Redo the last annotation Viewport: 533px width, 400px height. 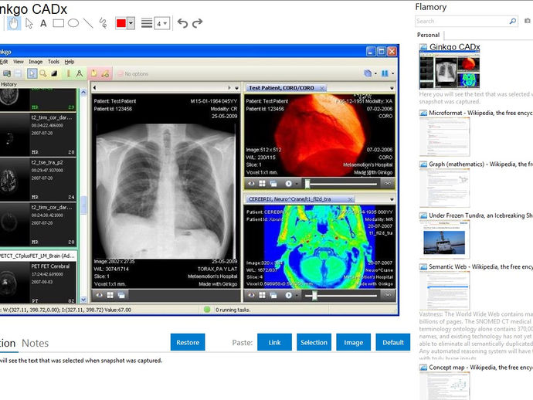pyautogui.click(x=198, y=23)
